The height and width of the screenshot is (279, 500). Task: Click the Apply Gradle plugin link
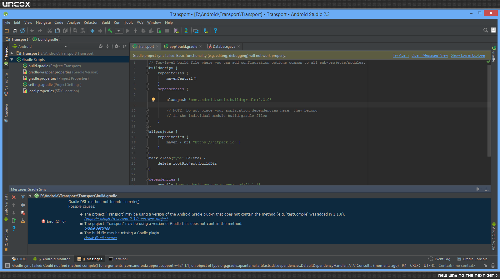[x=100, y=238]
